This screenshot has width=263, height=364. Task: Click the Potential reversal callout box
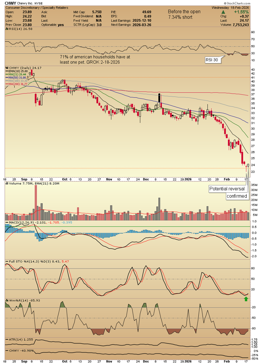[x=227, y=189]
